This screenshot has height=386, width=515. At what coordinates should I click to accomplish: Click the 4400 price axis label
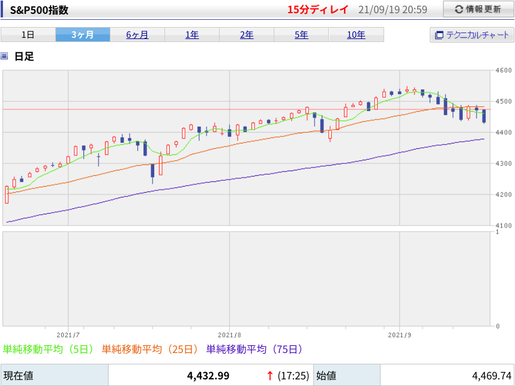click(x=504, y=132)
